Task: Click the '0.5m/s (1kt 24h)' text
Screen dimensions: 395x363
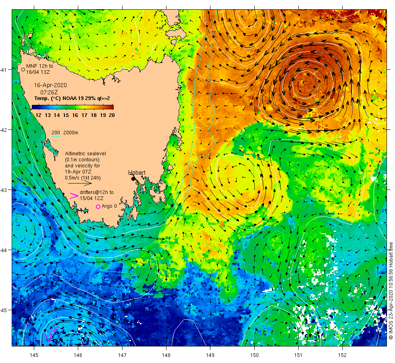Action: point(83,178)
